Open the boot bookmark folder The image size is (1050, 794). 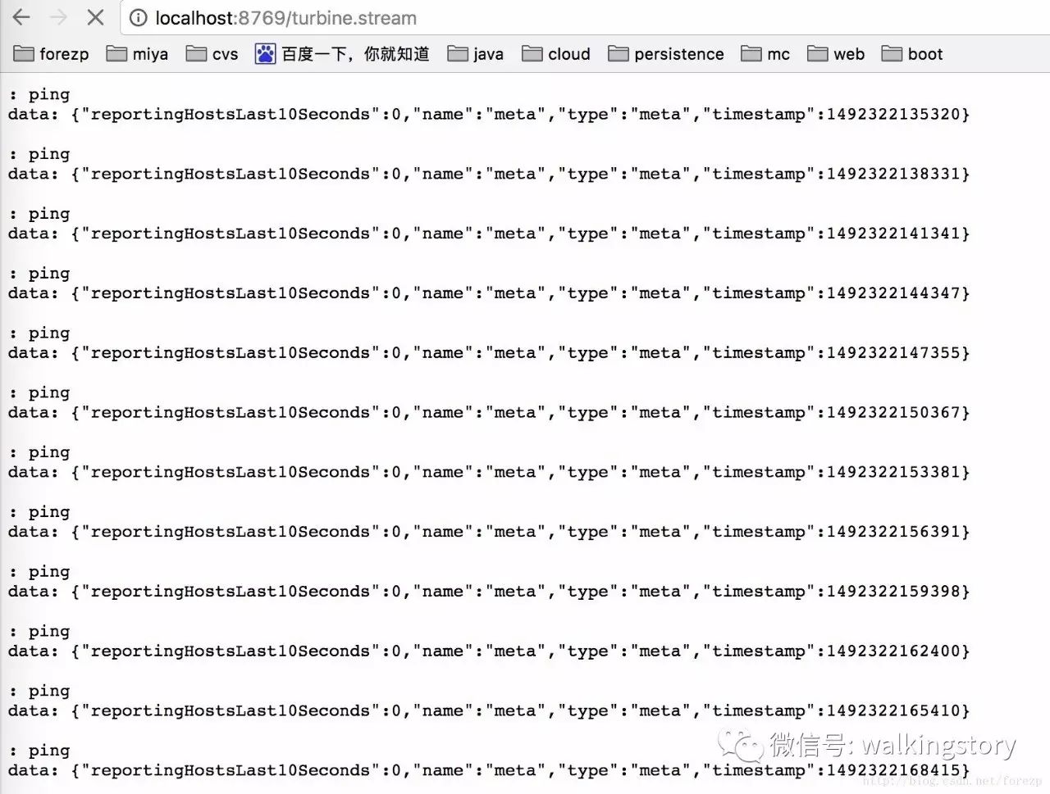point(912,54)
